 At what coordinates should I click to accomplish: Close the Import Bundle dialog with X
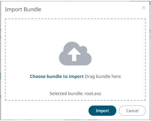pyautogui.click(x=144, y=8)
